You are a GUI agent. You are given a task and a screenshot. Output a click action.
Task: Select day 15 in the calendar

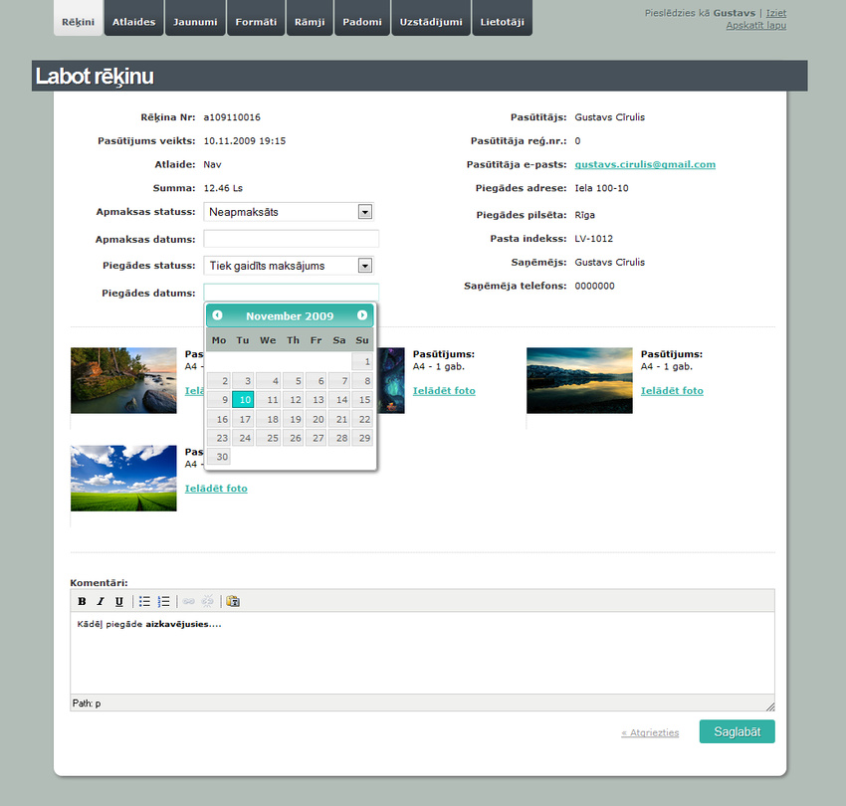tap(362, 400)
